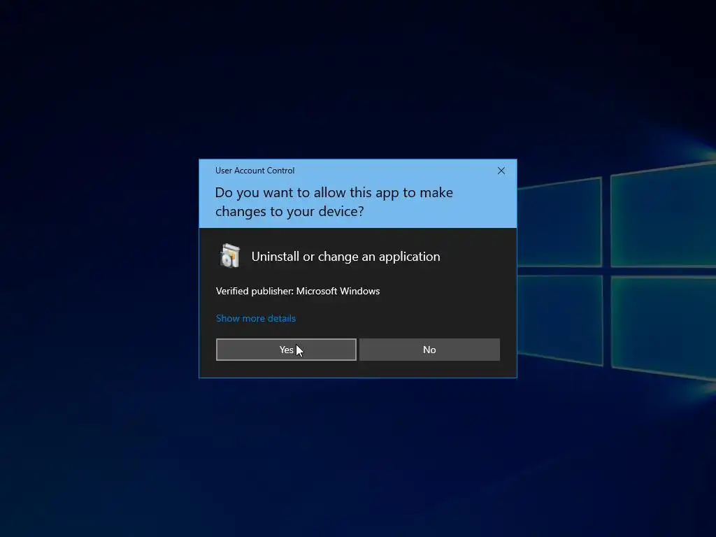
Task: Close the User Account Control dialog
Action: (x=501, y=171)
